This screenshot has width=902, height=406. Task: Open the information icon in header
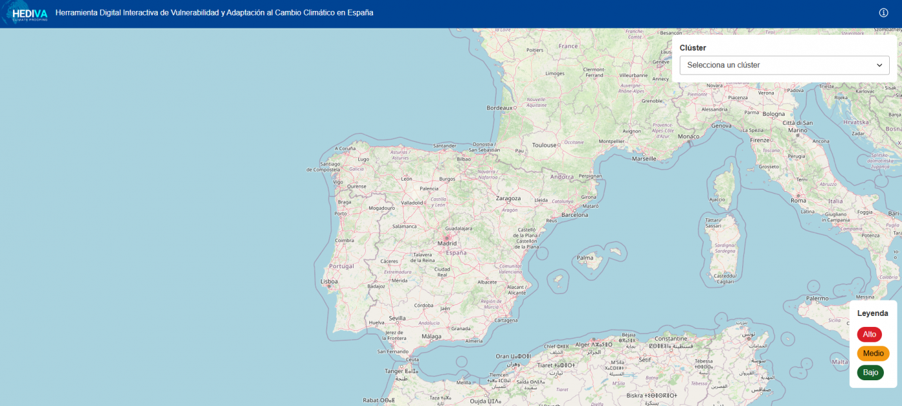(883, 13)
